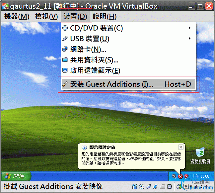The width and height of the screenshot is (215, 193).
Task: Click the 裝置(D) menu
Action: point(75,17)
